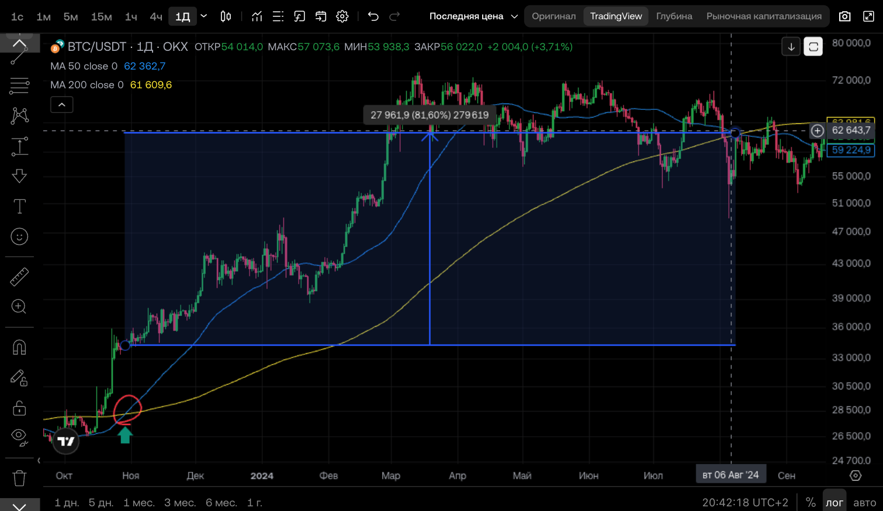Viewport: 883px width, 511px height.
Task: Take a chart snapshot with the camera icon
Action: pyautogui.click(x=845, y=16)
